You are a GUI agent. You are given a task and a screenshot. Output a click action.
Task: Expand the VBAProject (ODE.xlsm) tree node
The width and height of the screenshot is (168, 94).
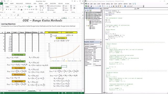point(85,17)
